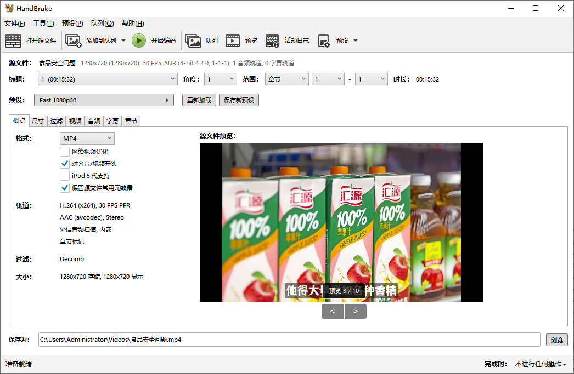The height and width of the screenshot is (374, 574).
Task: Expand the 标题 selection dropdown
Action: (108, 79)
